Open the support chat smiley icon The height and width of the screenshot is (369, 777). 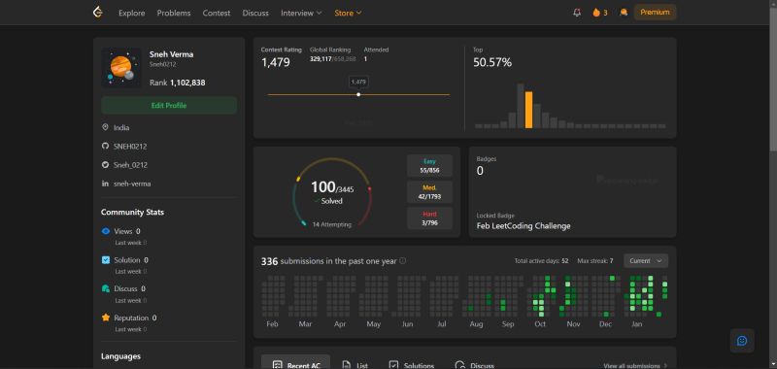742,341
